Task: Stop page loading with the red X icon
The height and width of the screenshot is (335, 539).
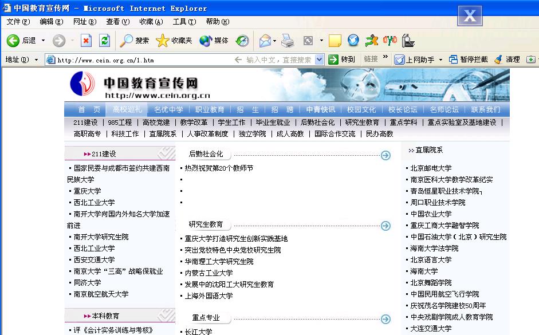Action: point(86,41)
